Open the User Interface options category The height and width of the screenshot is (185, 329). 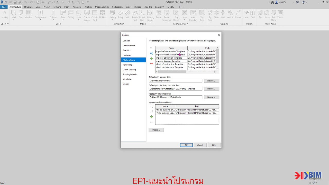coord(133,45)
